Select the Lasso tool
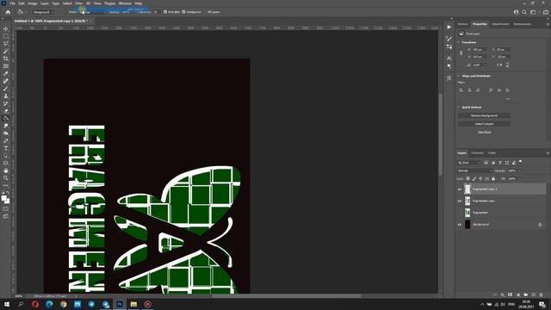The width and height of the screenshot is (551, 310). point(6,44)
